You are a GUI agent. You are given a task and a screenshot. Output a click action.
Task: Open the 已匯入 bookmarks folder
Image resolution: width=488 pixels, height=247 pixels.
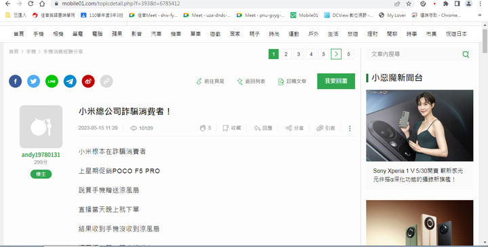[x=16, y=15]
